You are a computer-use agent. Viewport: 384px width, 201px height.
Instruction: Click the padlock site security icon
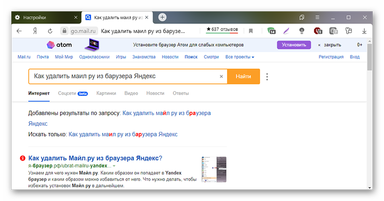(64, 31)
